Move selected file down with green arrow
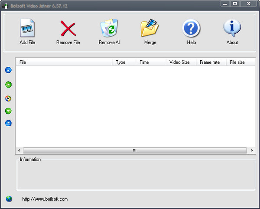The image size is (260, 209). pos(8,111)
